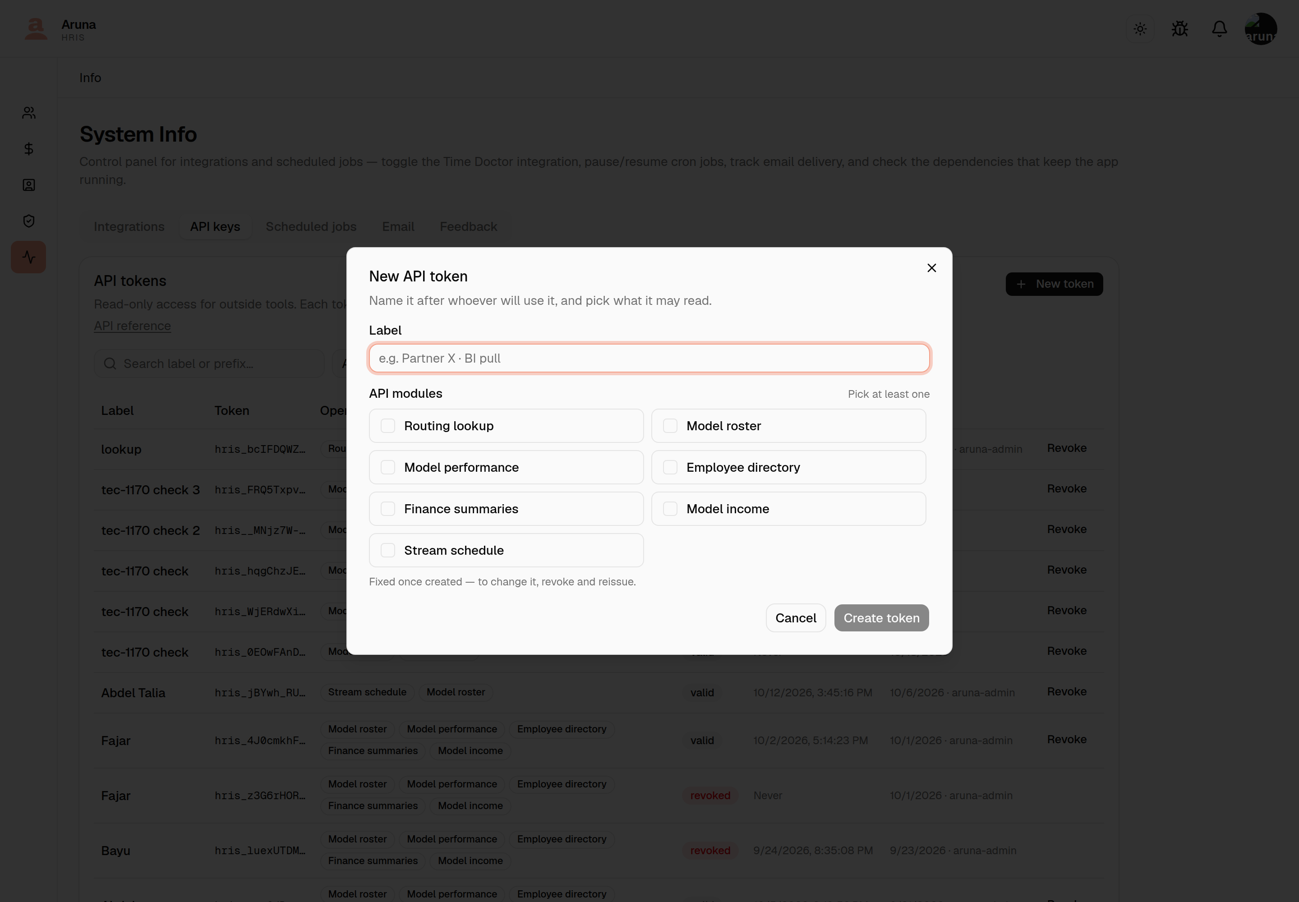Click token prefix hris_jBYwh_RU…

260,693
